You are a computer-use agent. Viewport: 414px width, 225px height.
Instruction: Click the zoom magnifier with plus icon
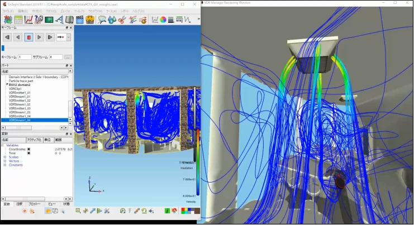tap(122, 210)
